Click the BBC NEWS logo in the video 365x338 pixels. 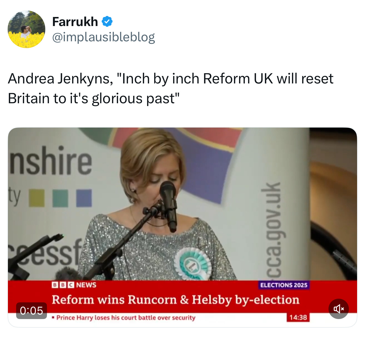[x=74, y=285]
